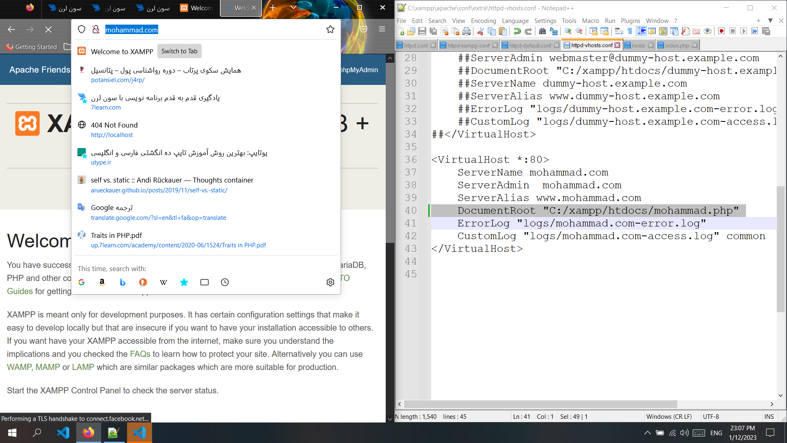
Task: Zoom in the Notepad++ editor
Action: [568, 31]
